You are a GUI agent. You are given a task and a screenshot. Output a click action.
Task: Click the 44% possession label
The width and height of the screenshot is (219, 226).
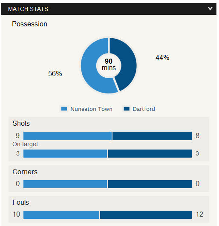click(x=162, y=57)
